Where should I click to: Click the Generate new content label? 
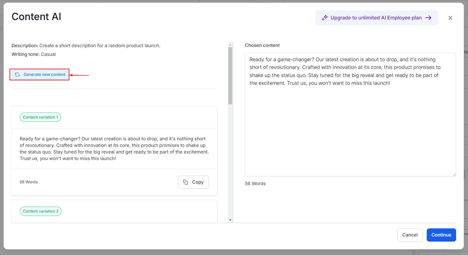coord(45,75)
